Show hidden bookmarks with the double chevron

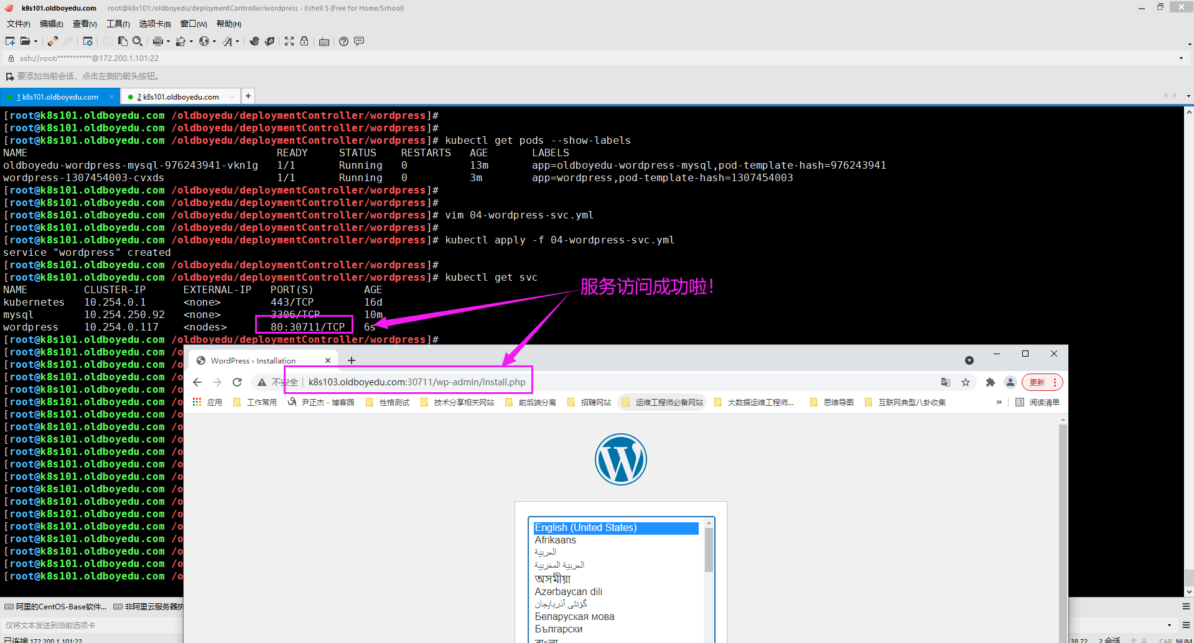(x=999, y=402)
